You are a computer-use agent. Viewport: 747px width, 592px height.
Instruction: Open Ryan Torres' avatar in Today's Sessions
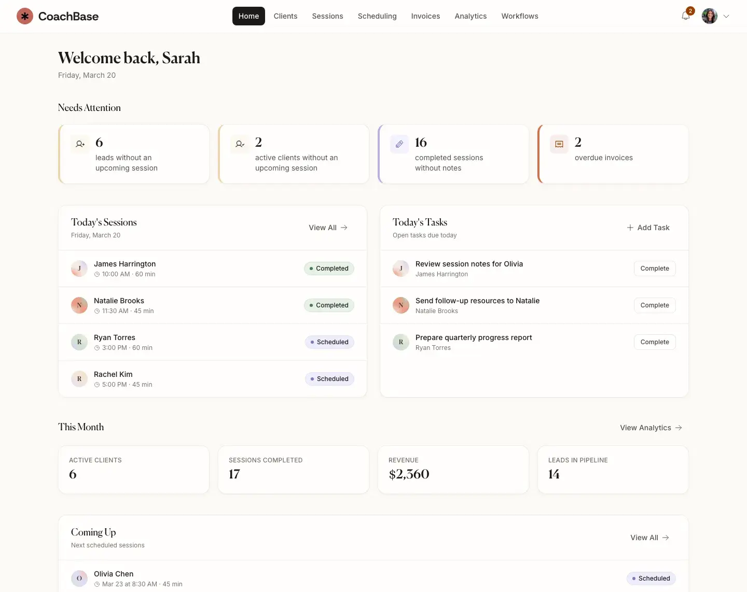click(x=79, y=342)
